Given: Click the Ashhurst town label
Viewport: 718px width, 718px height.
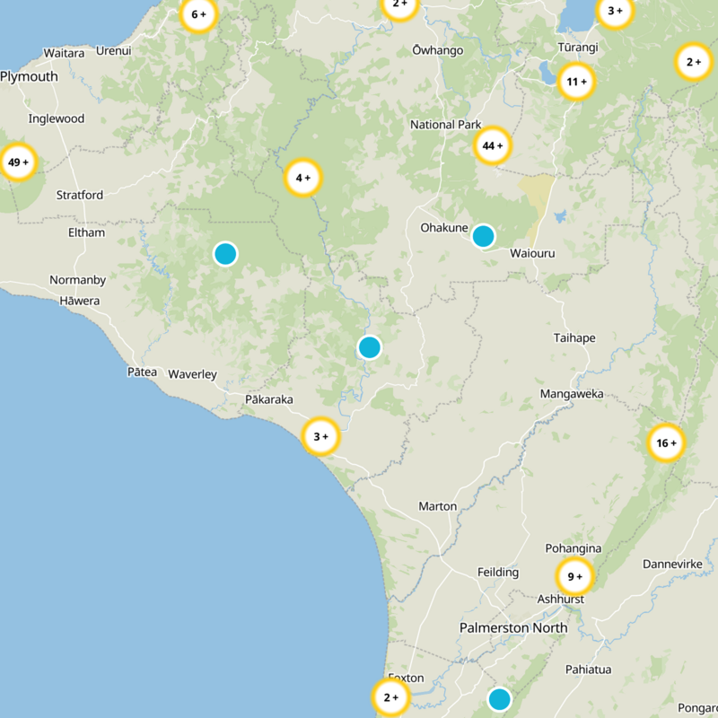Looking at the screenshot, I should pos(561,599).
